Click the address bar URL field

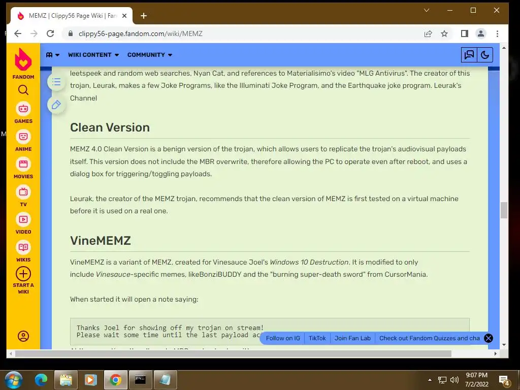pyautogui.click(x=244, y=34)
